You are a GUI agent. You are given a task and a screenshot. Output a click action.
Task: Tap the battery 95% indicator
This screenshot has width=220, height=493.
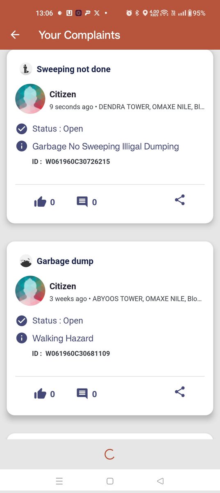(197, 13)
